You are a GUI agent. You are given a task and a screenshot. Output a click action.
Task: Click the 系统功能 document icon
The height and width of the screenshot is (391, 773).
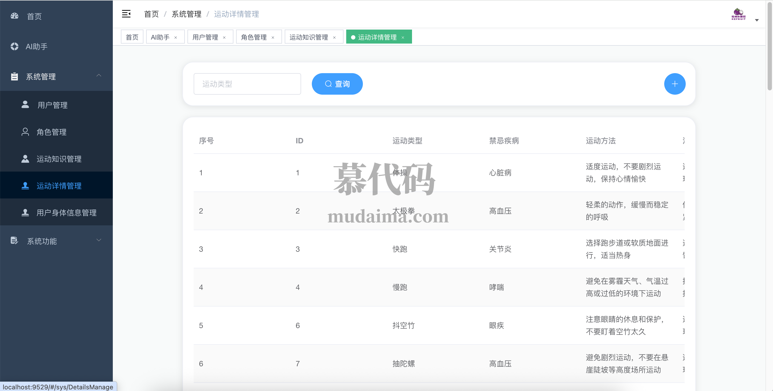pyautogui.click(x=14, y=240)
